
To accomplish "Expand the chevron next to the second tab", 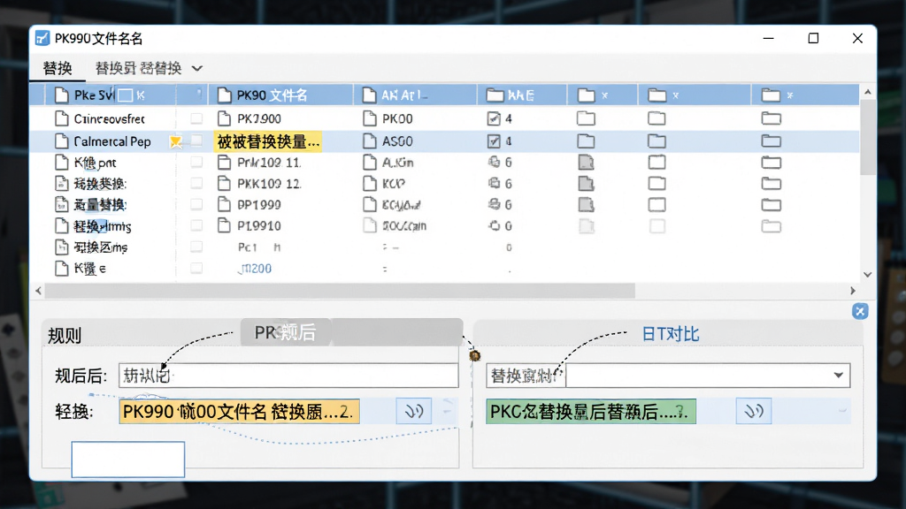I will point(197,68).
